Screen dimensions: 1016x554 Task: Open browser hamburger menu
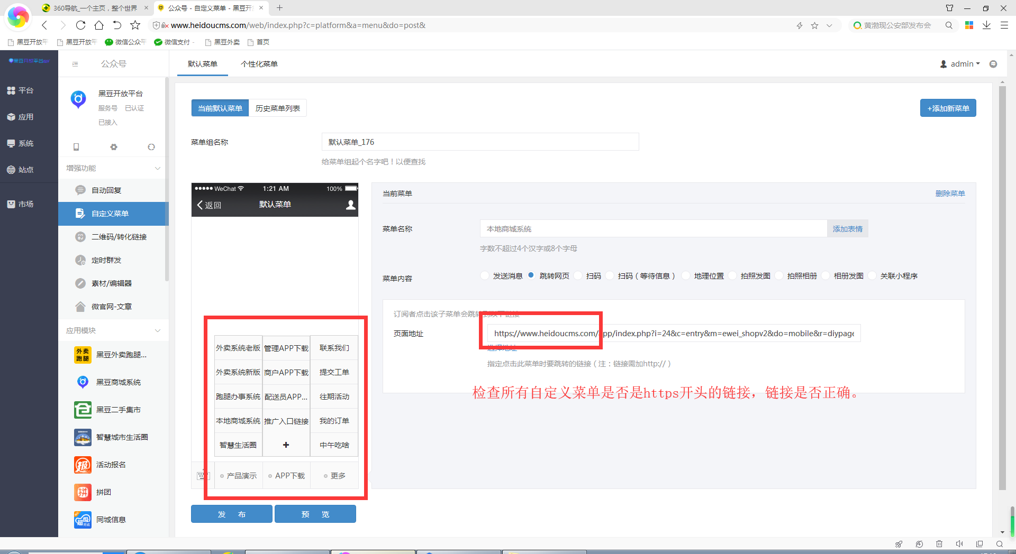point(1004,25)
